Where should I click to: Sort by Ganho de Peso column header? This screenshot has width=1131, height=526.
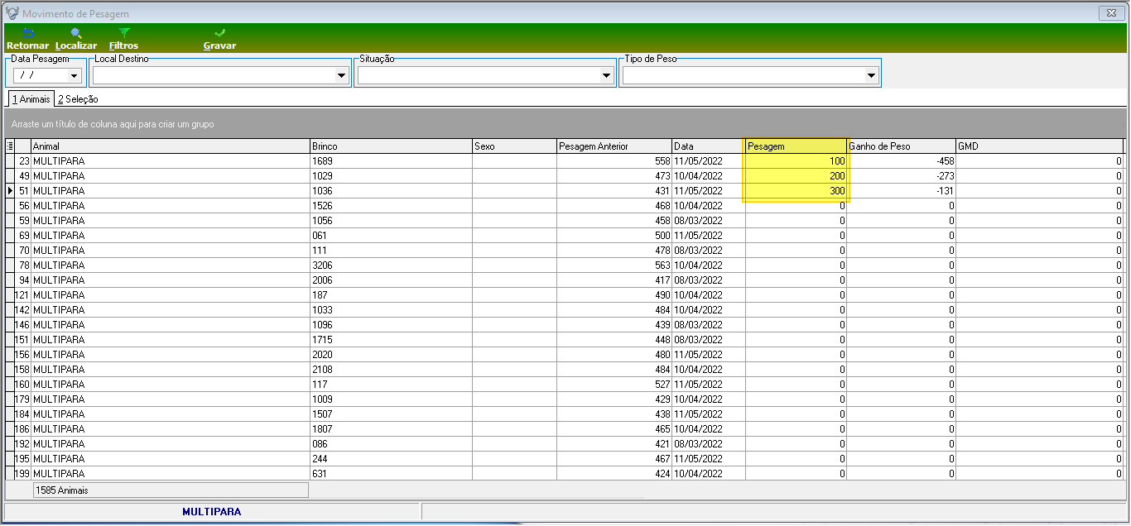(902, 146)
